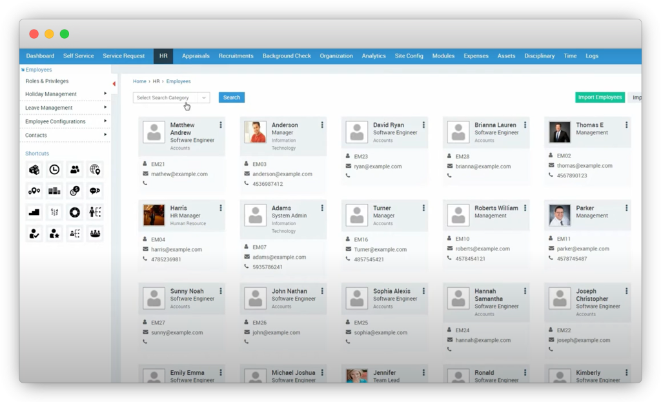Open the location pins shortcut icon
Viewport: 661px width, 402px height.
[x=34, y=190]
